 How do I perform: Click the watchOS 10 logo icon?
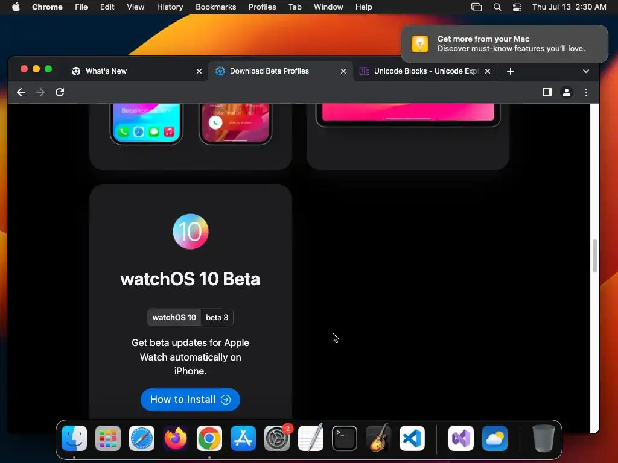tap(190, 231)
